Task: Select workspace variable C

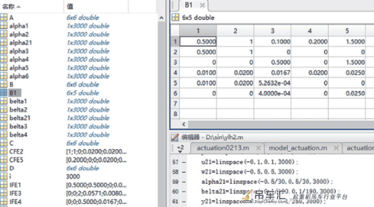Action: coord(11,143)
